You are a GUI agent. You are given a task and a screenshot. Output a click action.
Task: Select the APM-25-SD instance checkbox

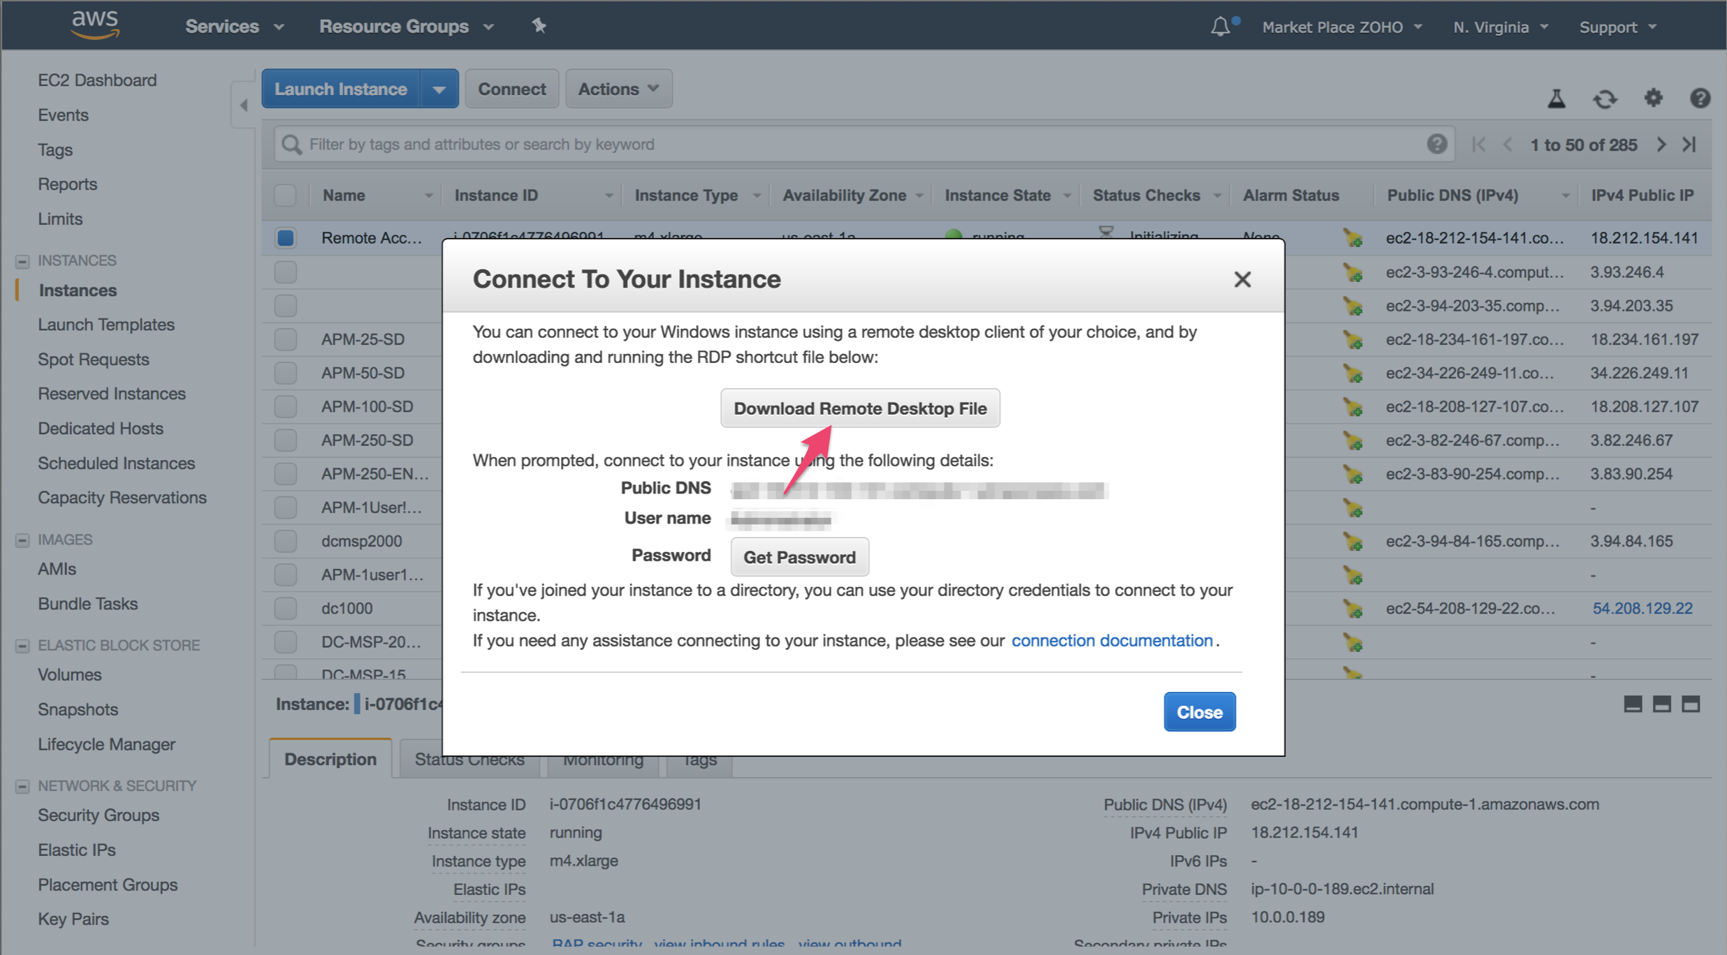[x=285, y=339]
